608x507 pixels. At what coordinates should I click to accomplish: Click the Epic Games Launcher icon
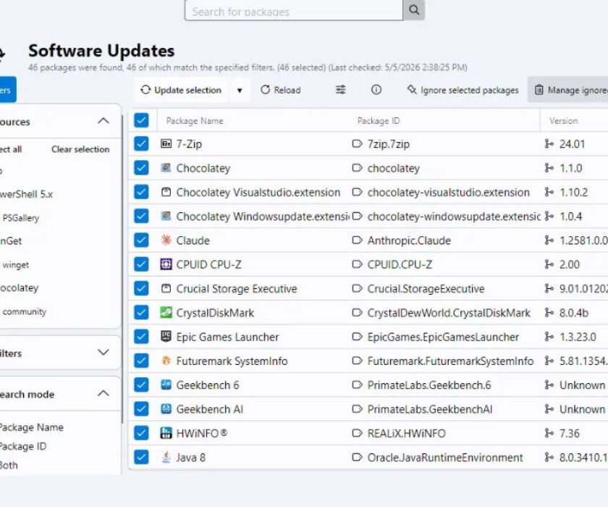(166, 336)
